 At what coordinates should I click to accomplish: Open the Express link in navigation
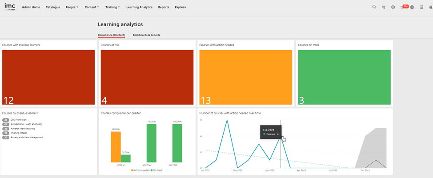click(180, 7)
